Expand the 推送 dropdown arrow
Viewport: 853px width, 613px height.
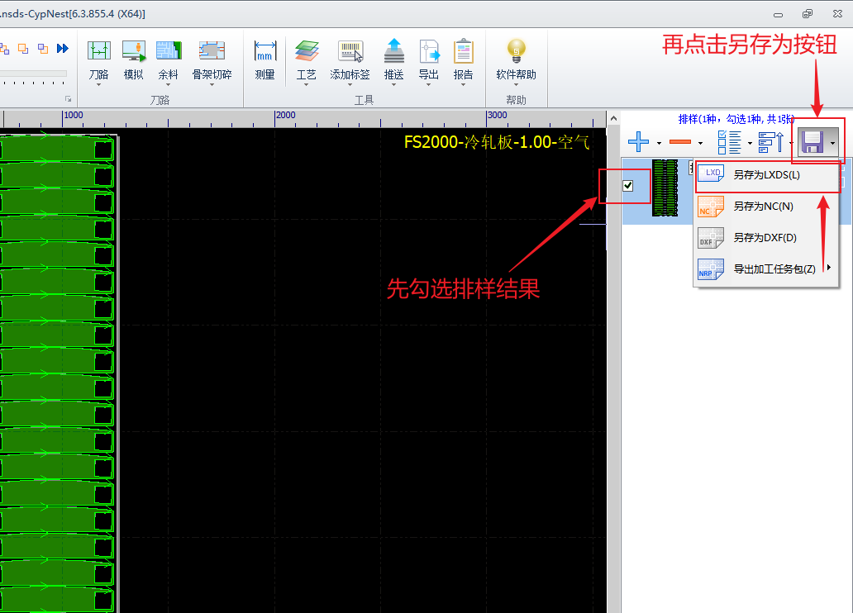click(393, 85)
